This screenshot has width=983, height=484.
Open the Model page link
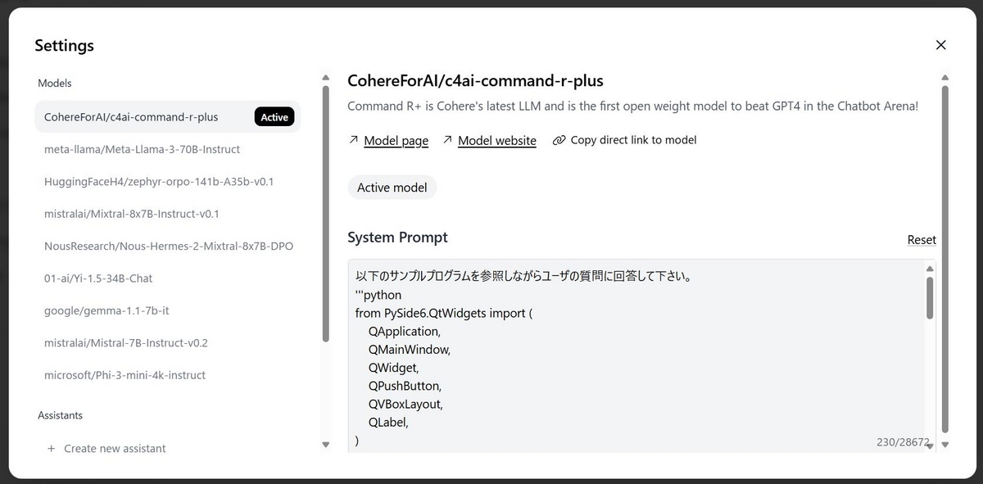396,141
